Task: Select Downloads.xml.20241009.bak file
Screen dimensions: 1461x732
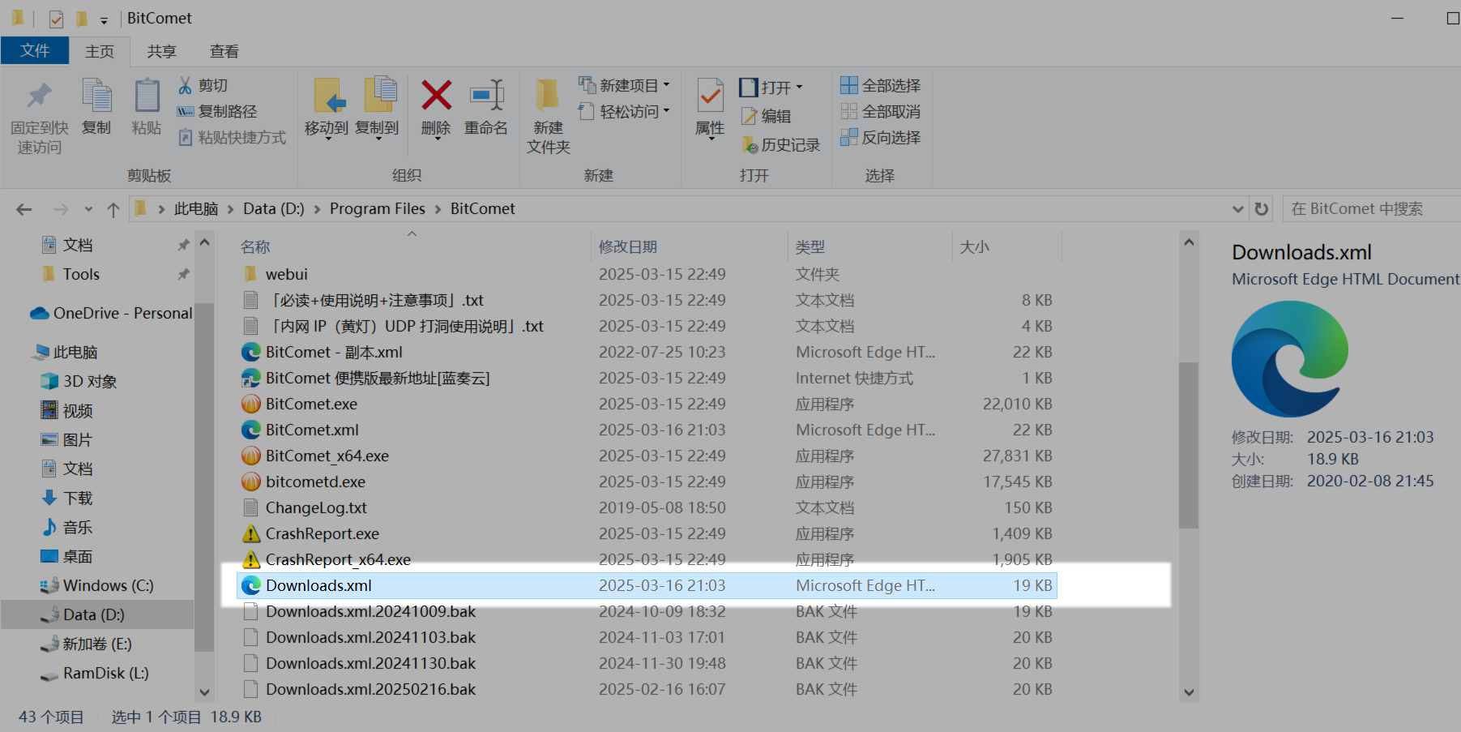Action: tap(370, 611)
